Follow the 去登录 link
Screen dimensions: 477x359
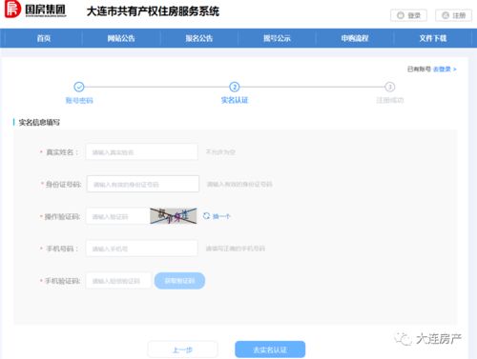point(445,69)
